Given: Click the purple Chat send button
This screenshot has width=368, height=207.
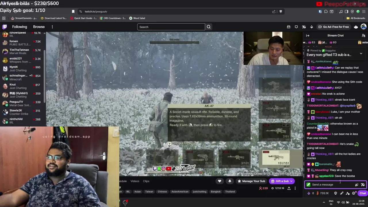Looking at the screenshot, I should [363, 193].
